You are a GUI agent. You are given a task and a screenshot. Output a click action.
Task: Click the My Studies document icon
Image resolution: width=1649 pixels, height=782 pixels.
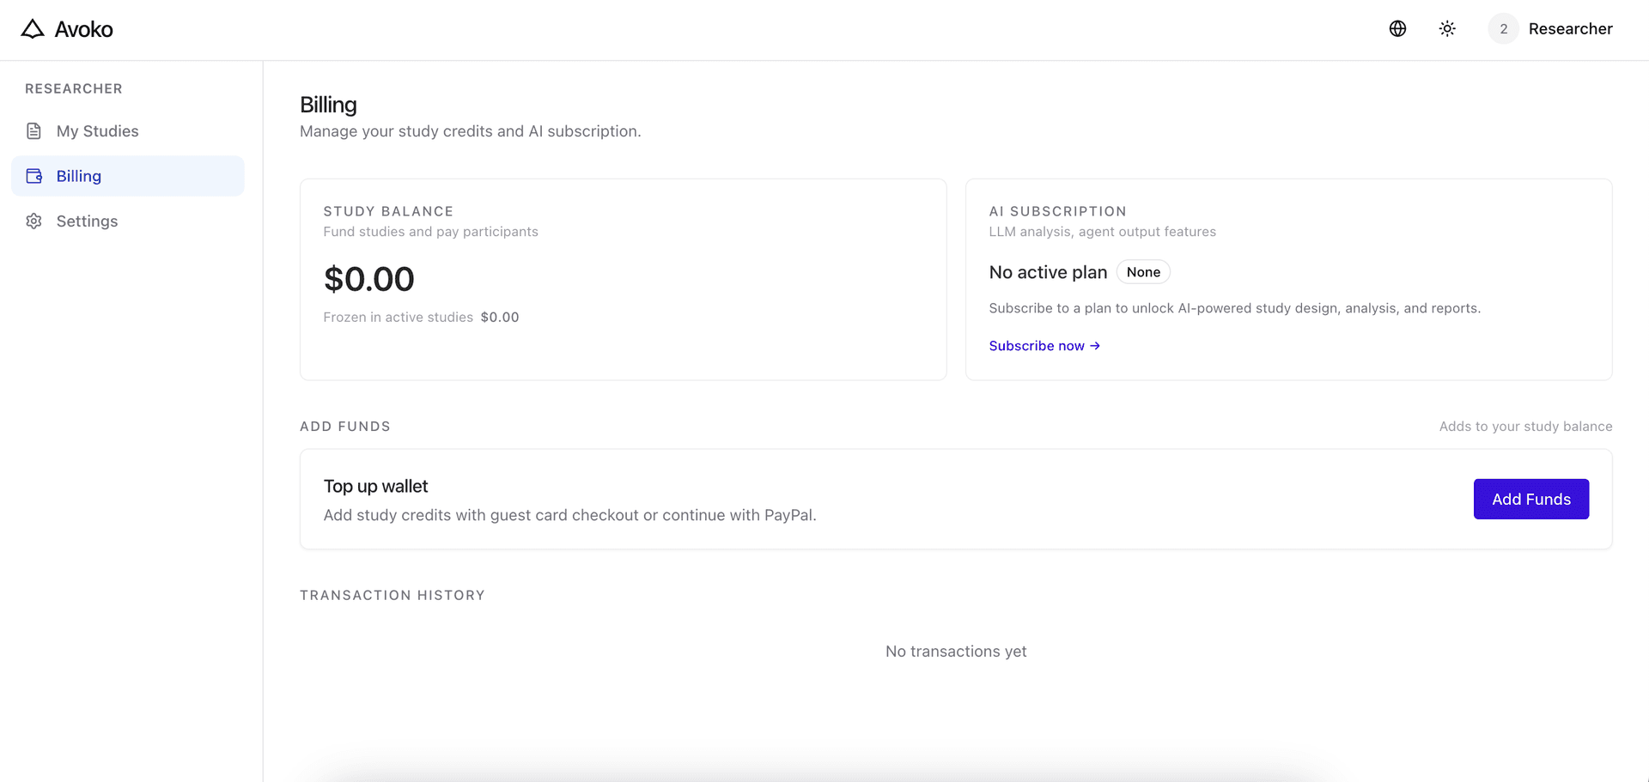tap(33, 130)
